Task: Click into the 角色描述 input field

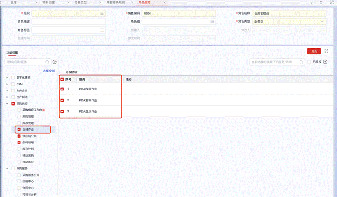Action: pos(69,21)
